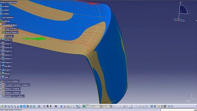The image size is (197, 111).
Task: Click the yellow four-squares icon in bottom toolbar
Action: tap(159, 106)
